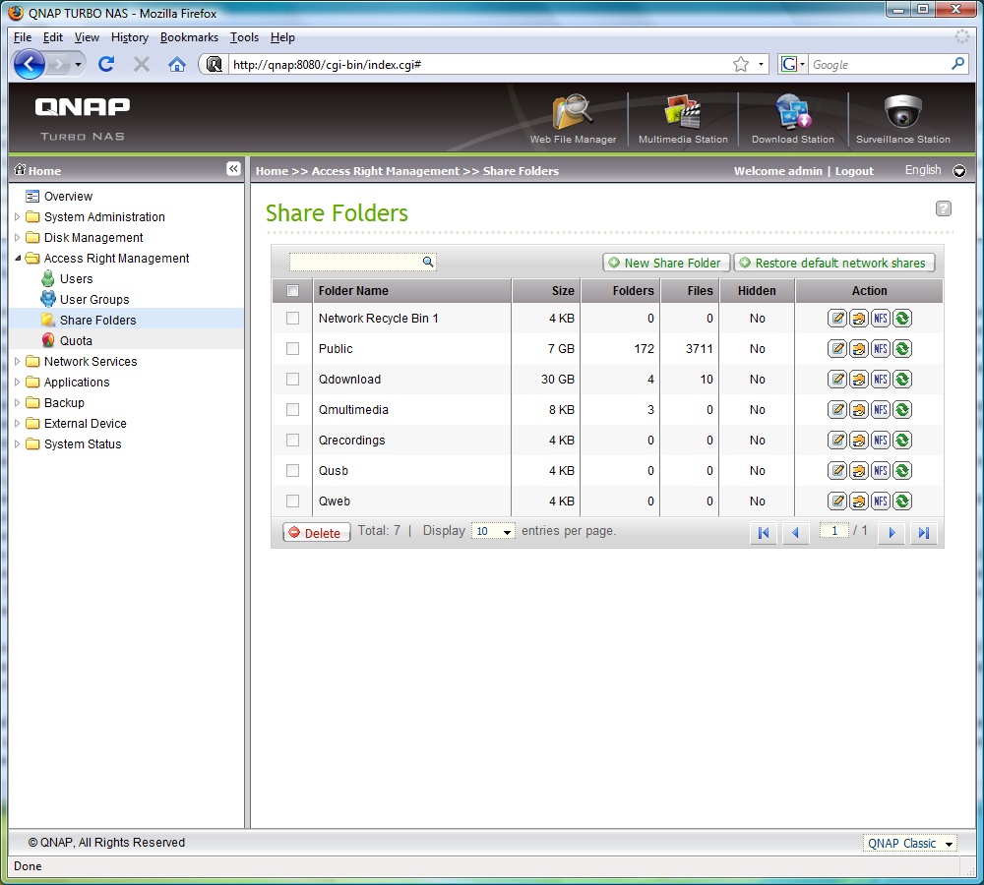The height and width of the screenshot is (885, 984).
Task: Click the Firefox home button
Action: click(x=177, y=64)
